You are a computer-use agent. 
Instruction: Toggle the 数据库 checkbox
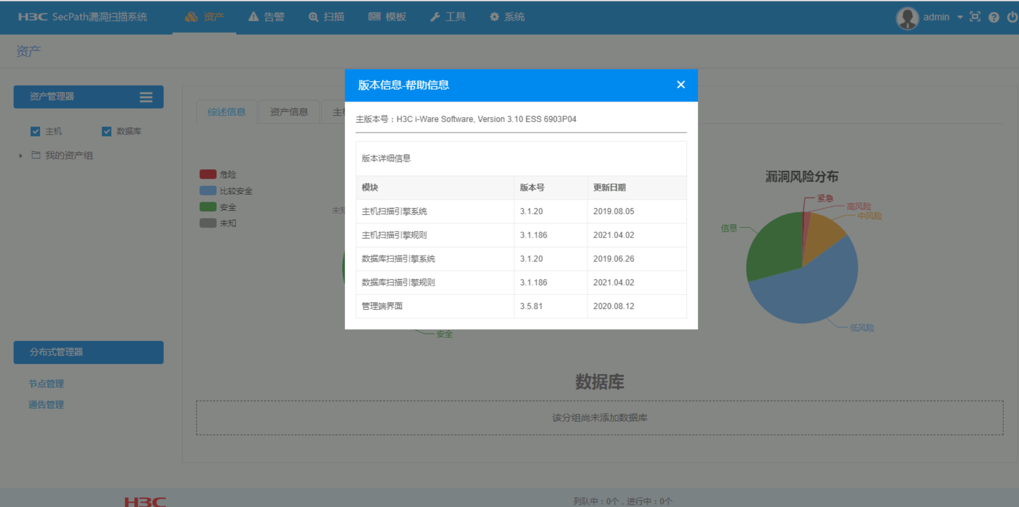[106, 131]
